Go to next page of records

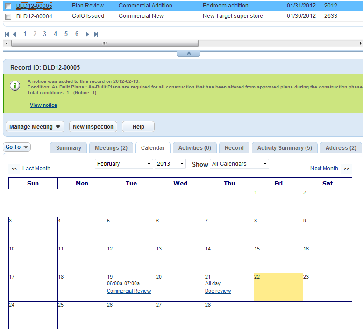[x=87, y=34]
